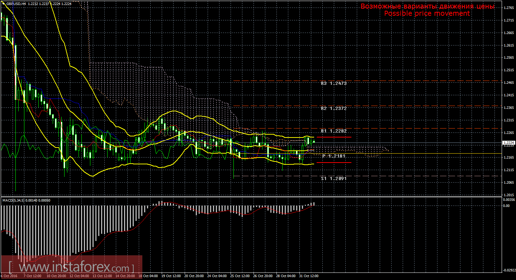Click the 1.2115 price axis label
Image resolution: width=516 pixels, height=280 pixels.
[508, 170]
